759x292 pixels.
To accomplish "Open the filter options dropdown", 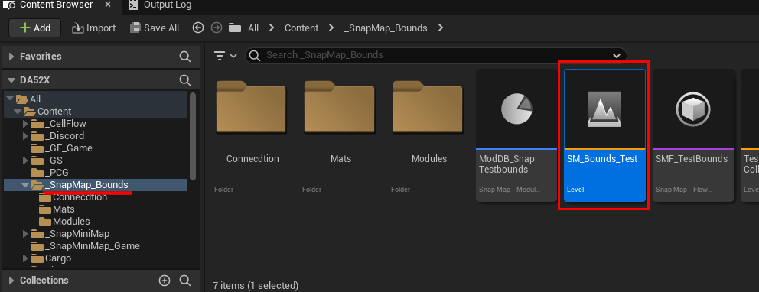I will (x=226, y=56).
